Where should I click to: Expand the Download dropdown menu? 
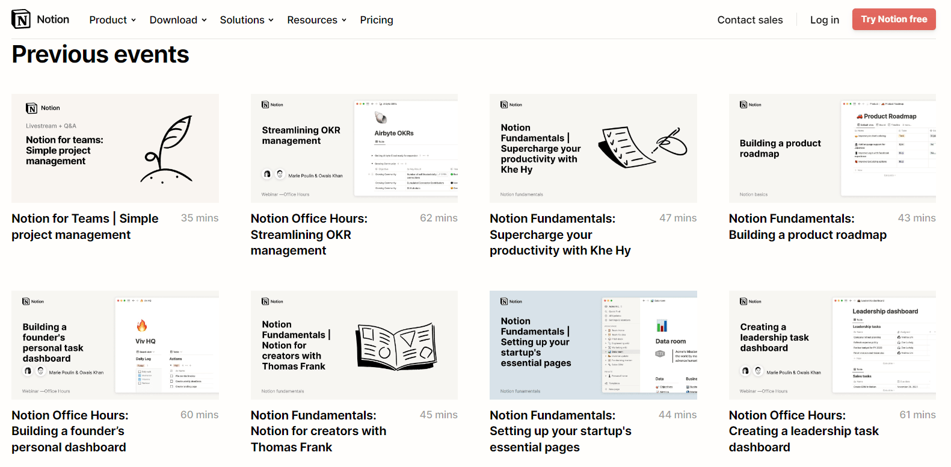click(178, 20)
